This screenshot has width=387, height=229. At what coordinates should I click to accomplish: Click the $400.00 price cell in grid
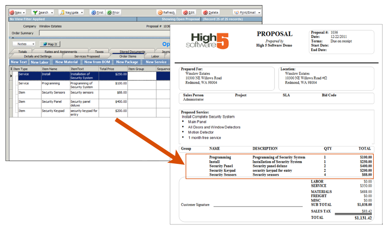[113, 103]
